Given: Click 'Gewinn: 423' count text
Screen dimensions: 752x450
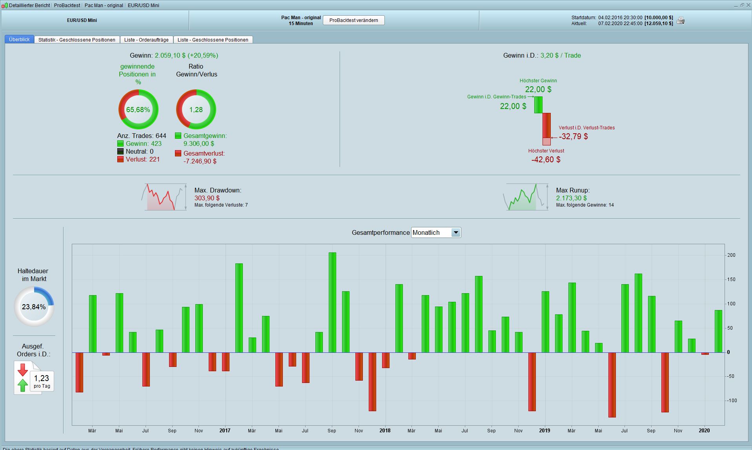Looking at the screenshot, I should pyautogui.click(x=144, y=143).
